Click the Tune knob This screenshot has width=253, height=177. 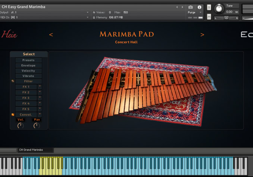(x=219, y=8)
